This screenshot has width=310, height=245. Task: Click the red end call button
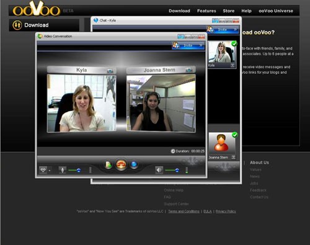(121, 164)
